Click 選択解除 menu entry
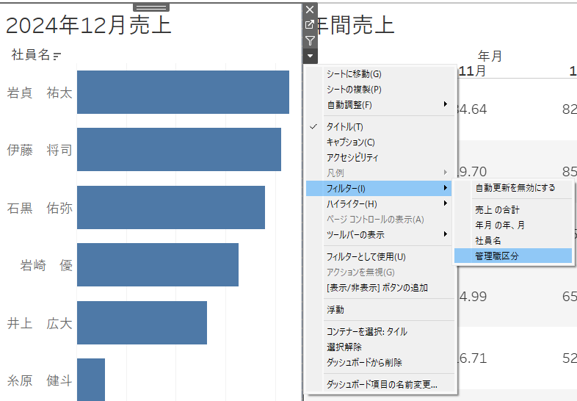Viewport: 577px width, 401px height. [x=380, y=347]
